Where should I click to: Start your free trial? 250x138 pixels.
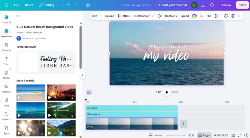point(172,5)
